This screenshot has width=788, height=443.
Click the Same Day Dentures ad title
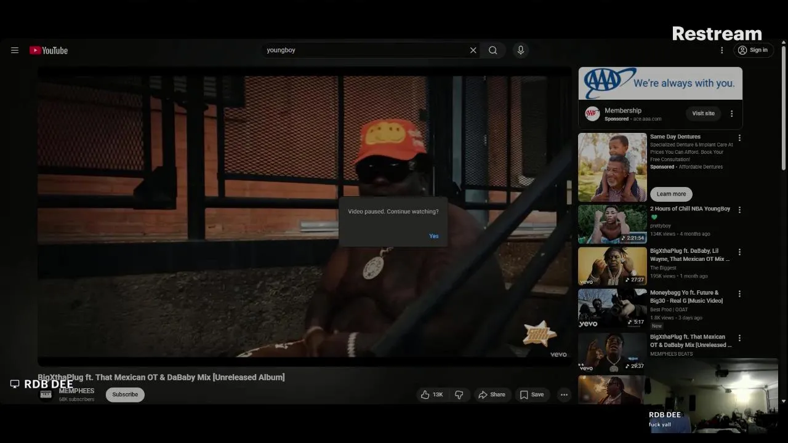point(675,137)
